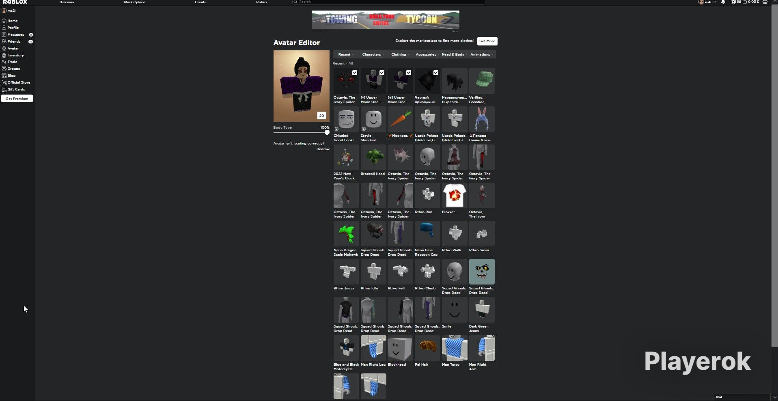The width and height of the screenshot is (778, 401).
Task: Expand the Head & Body dropdown tab
Action: (454, 54)
